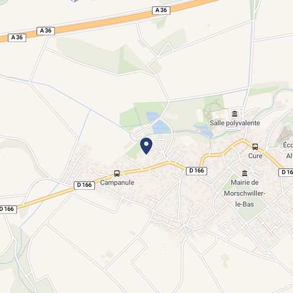Click the D 166 shield right of the pin
The width and height of the screenshot is (293, 293).
pyautogui.click(x=197, y=171)
